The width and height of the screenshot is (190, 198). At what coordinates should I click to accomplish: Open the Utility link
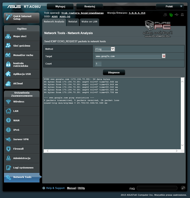(81, 188)
